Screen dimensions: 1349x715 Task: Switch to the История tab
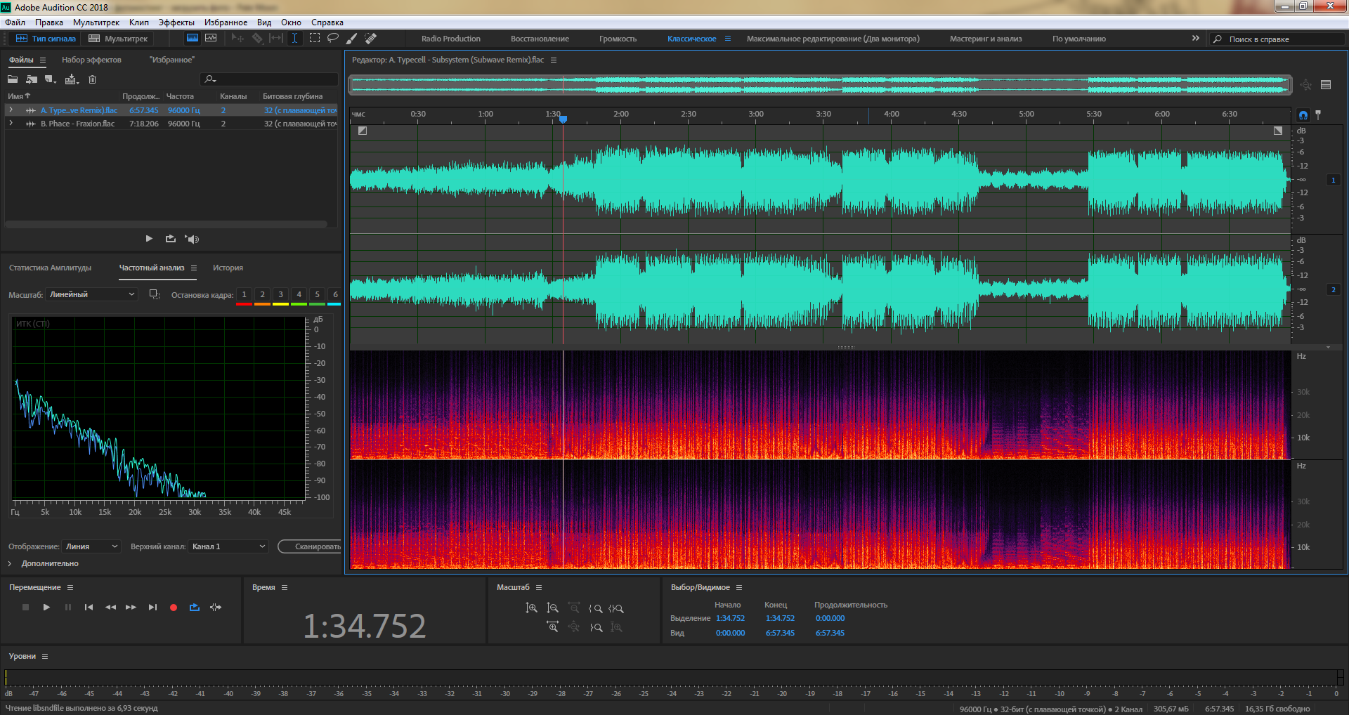click(x=228, y=268)
